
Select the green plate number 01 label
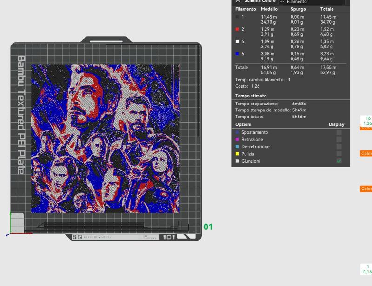[208, 227]
